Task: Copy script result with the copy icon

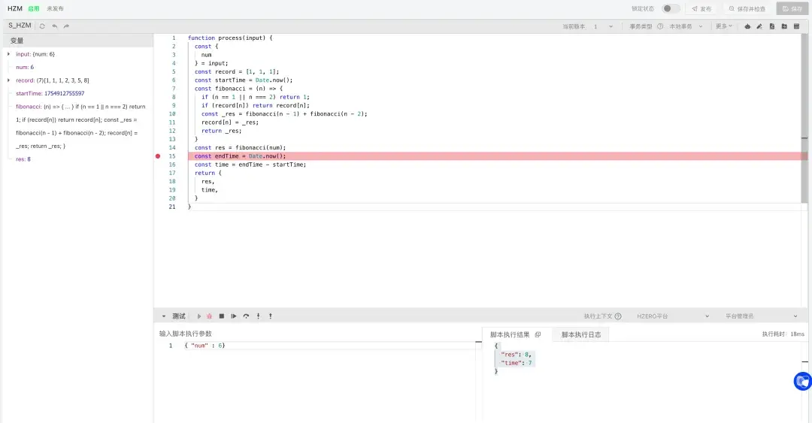Action: click(x=538, y=334)
